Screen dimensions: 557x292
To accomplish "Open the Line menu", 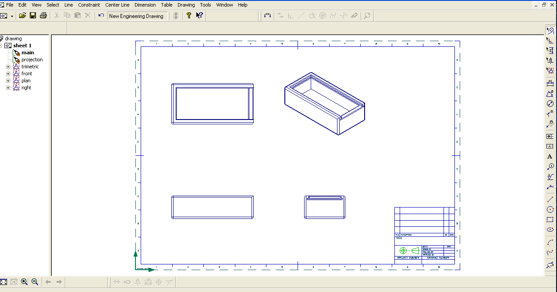I will [68, 5].
